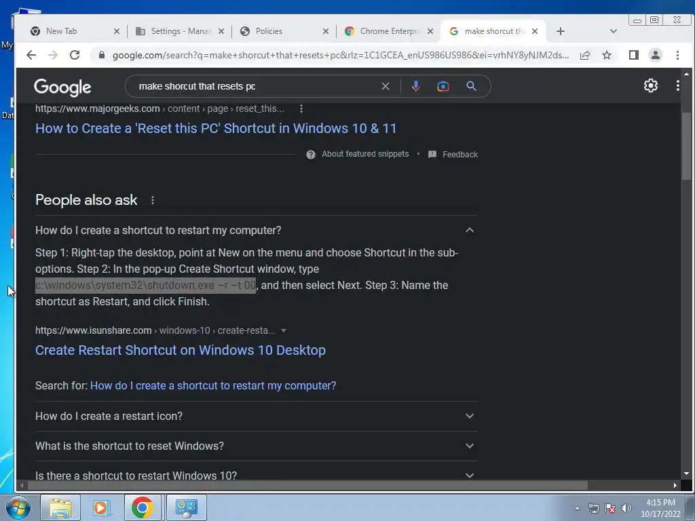Launch Windows Media Player from taskbar
This screenshot has height=521, width=695.
[102, 507]
